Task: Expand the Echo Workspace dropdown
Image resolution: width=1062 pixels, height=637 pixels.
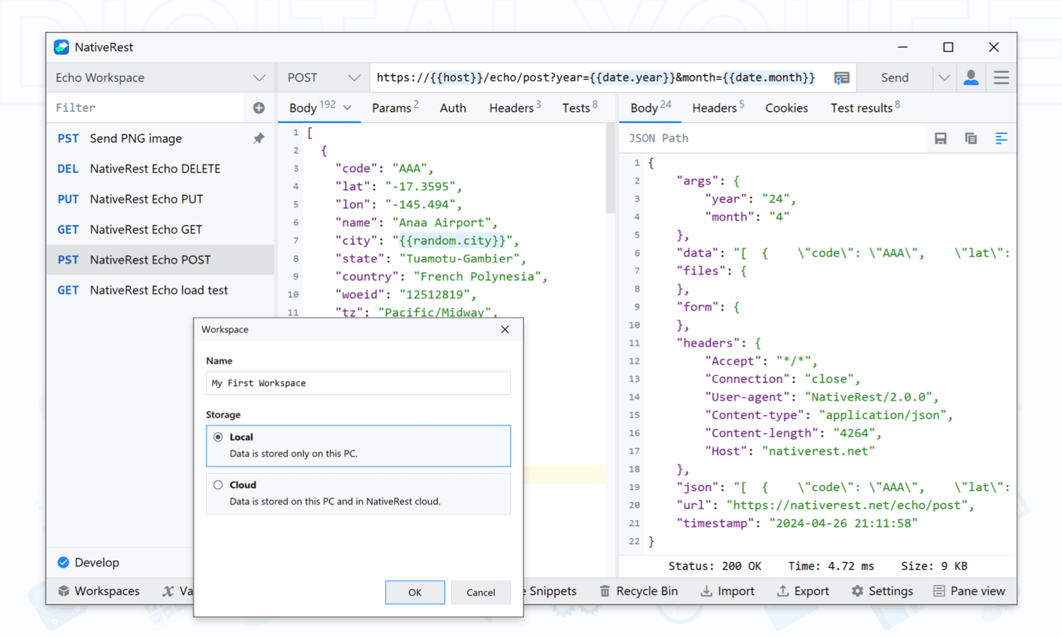Action: tap(258, 78)
